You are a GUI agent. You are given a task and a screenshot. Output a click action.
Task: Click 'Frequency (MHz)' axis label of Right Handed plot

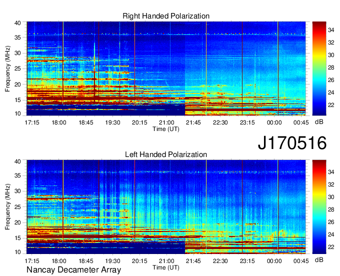[7, 68]
